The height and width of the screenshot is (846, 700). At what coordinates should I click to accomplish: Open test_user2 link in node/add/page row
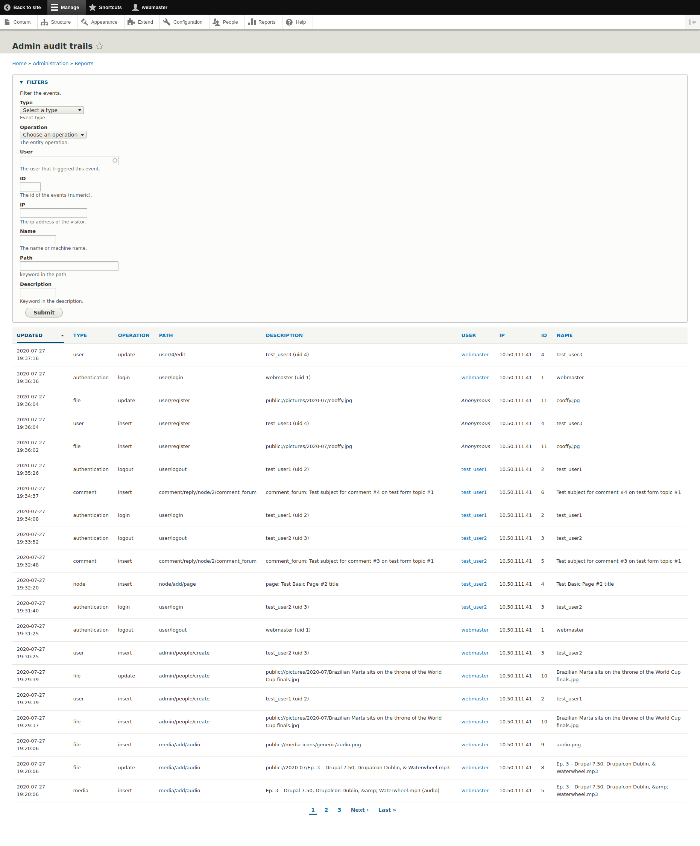click(474, 584)
